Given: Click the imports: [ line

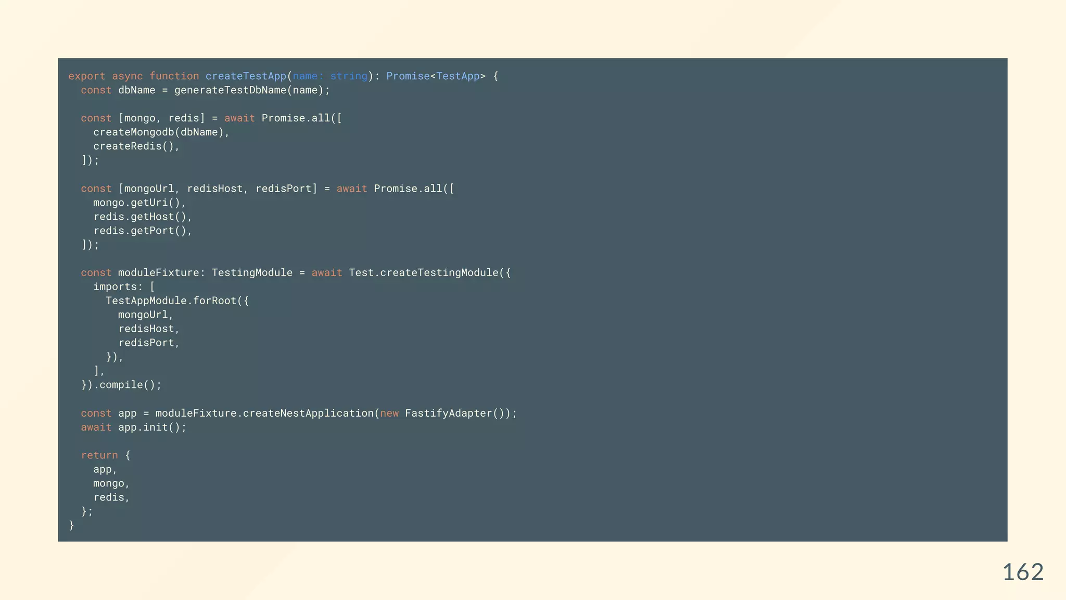Looking at the screenshot, I should pos(124,287).
